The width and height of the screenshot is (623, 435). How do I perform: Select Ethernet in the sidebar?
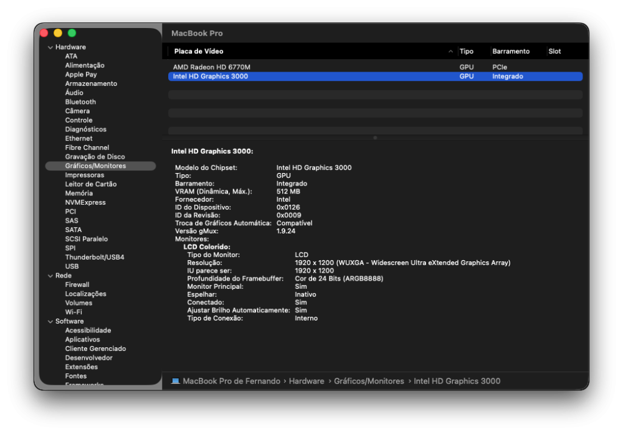[78, 139]
